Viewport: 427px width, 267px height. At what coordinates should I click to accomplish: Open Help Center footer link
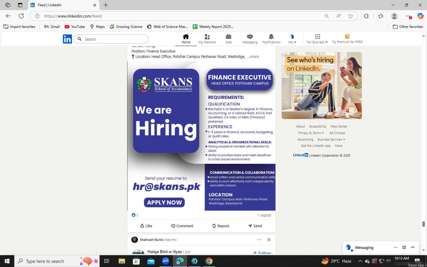(339, 126)
